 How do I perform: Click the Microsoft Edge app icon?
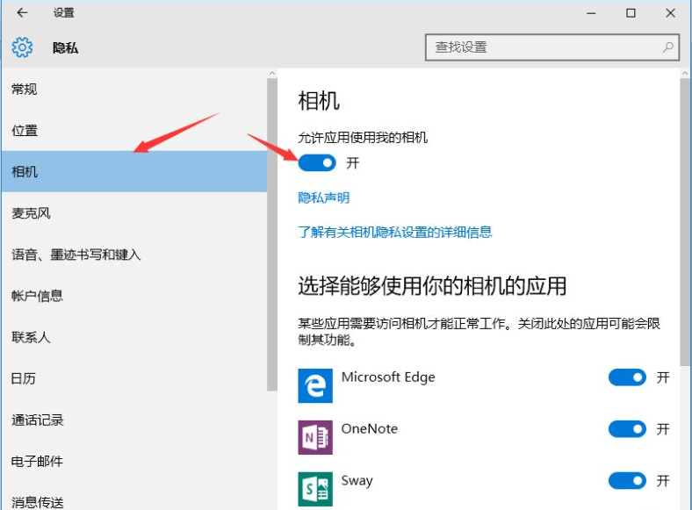click(315, 385)
